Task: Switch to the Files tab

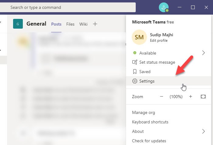Action: (70, 24)
